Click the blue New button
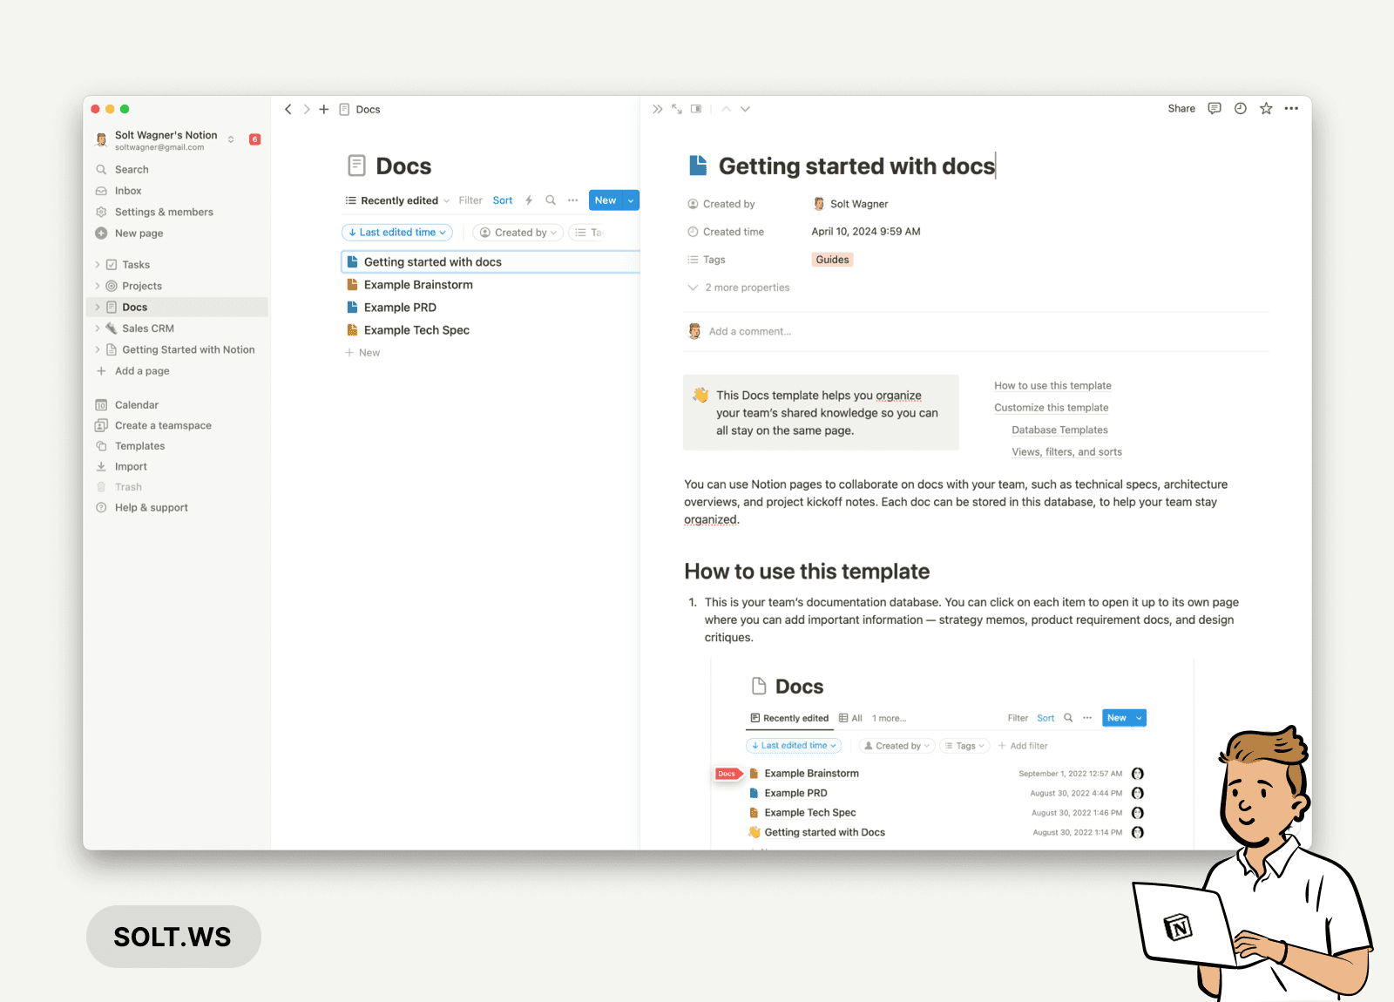The height and width of the screenshot is (1002, 1394). (606, 200)
